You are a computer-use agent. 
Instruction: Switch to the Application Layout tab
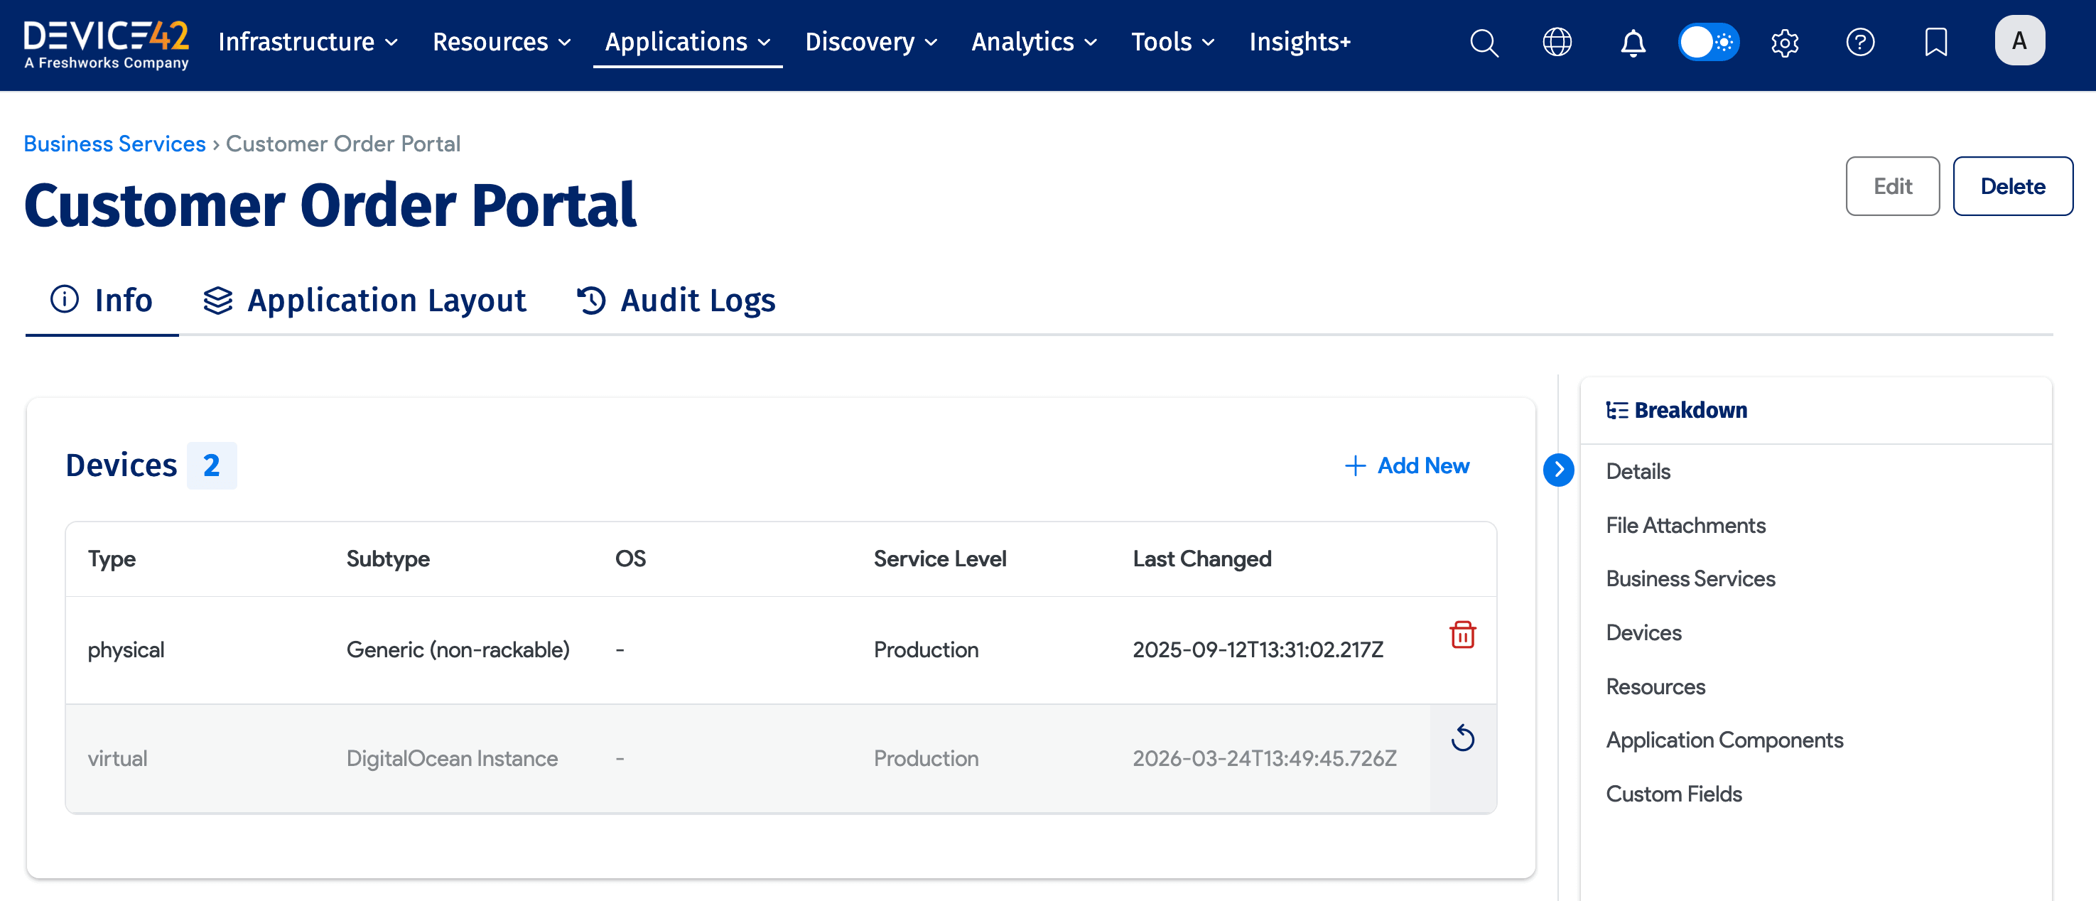364,301
